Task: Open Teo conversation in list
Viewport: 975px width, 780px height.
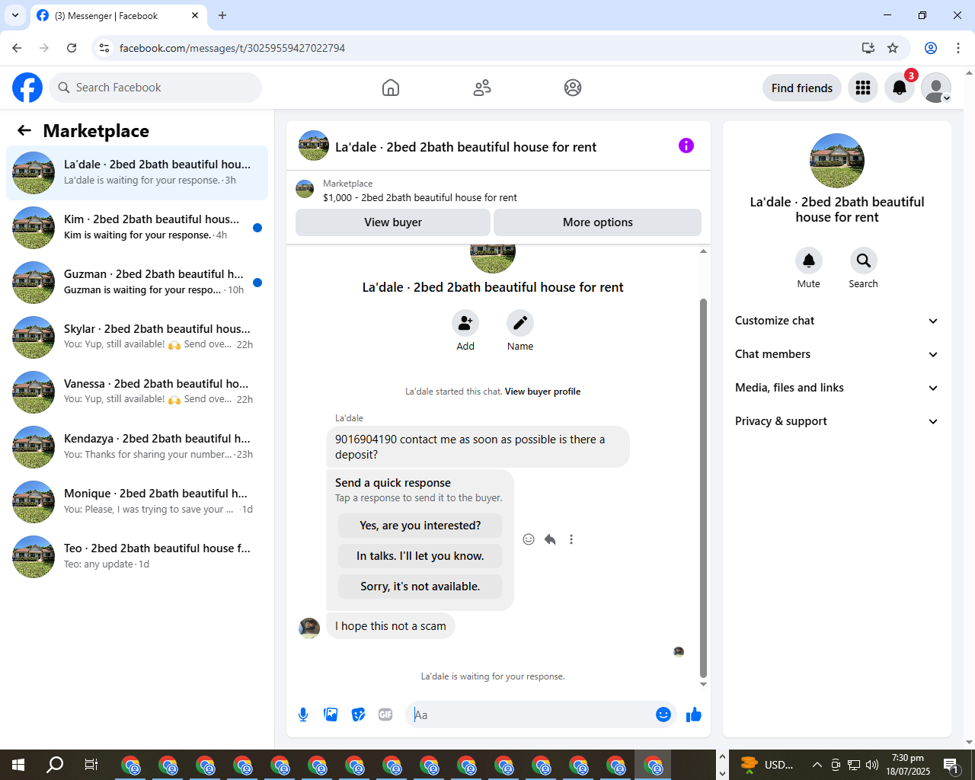Action: tap(137, 557)
